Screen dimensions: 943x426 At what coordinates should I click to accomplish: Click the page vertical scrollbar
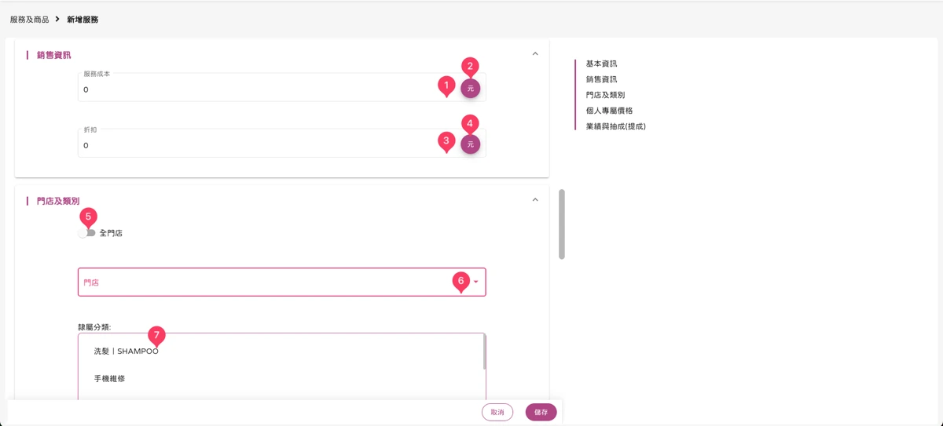click(561, 224)
